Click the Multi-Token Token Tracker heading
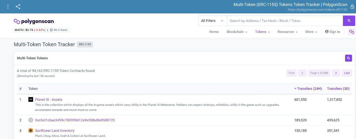This screenshot has height=139, width=356. tap(44, 44)
